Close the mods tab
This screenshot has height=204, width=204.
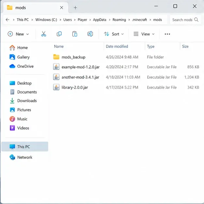point(62,8)
